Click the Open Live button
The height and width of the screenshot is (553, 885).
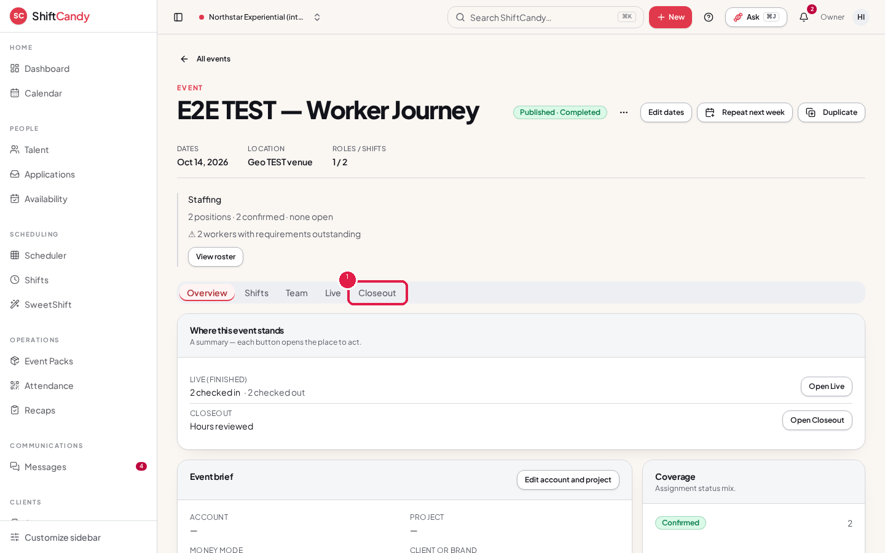(827, 386)
